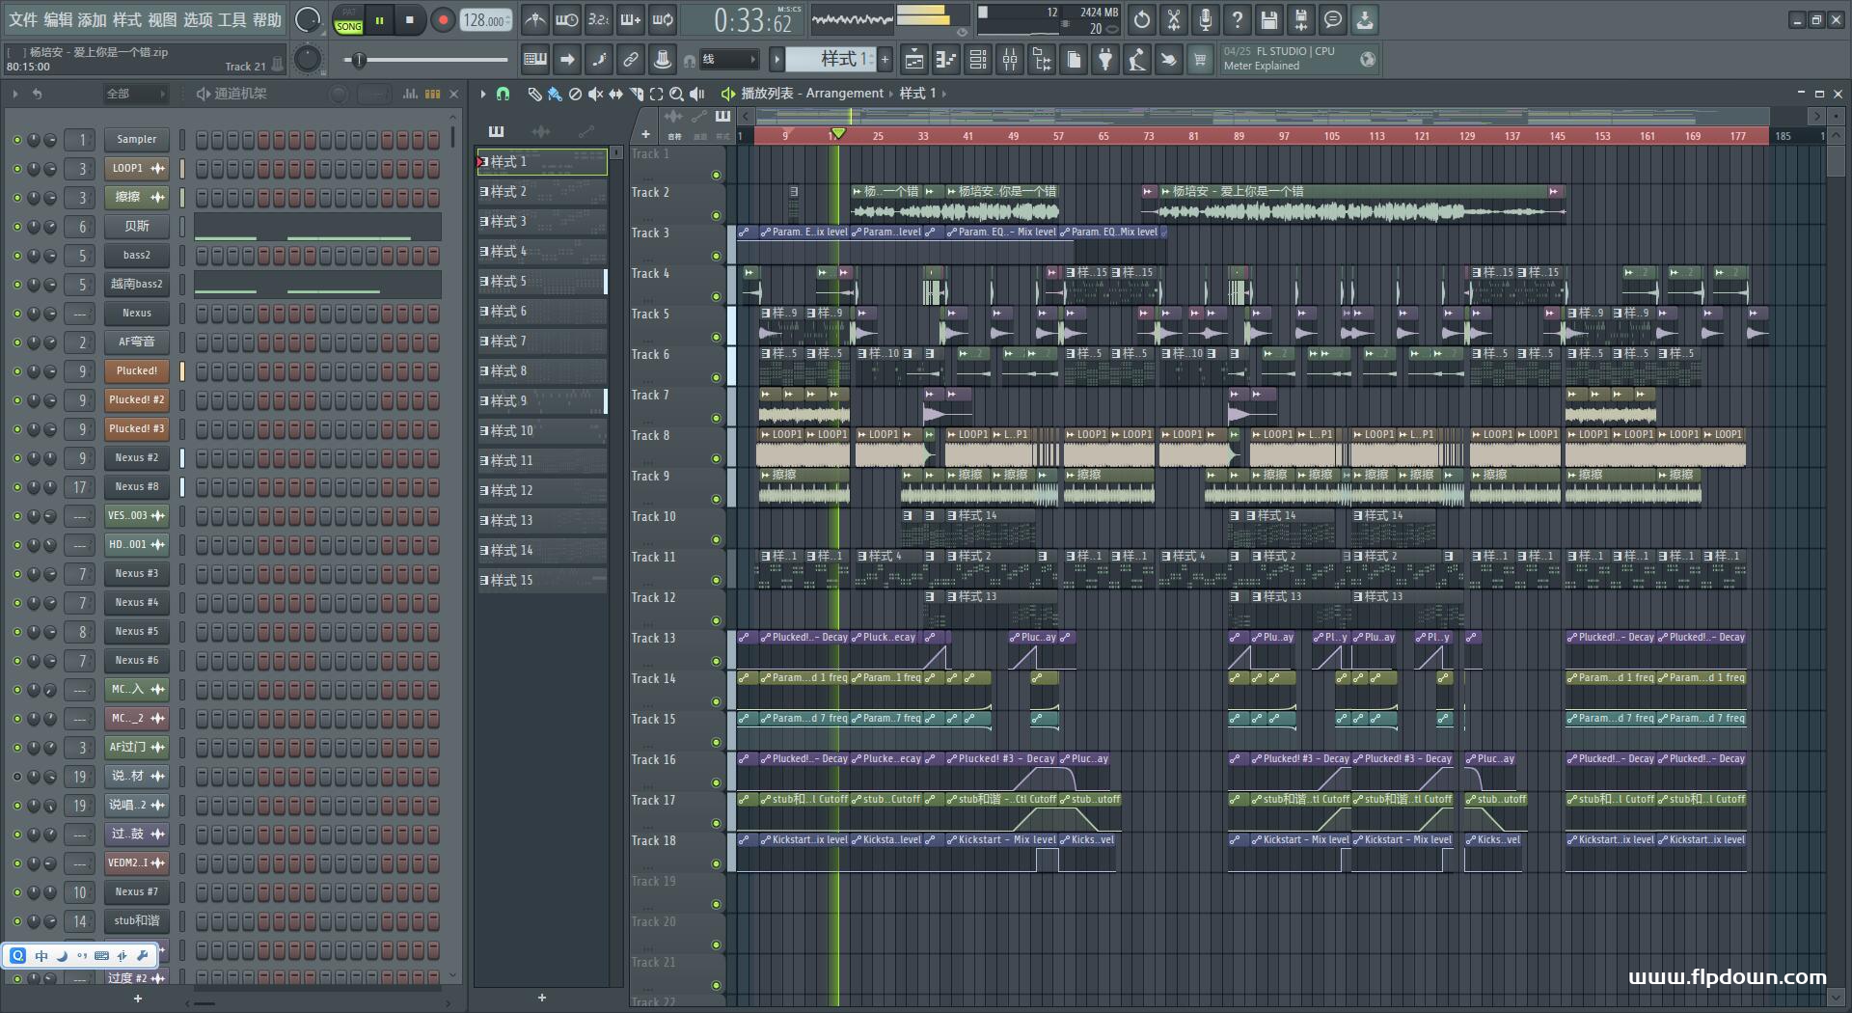This screenshot has height=1013, width=1852.
Task: Toggle the playlist magnet snap icon
Action: [x=503, y=94]
